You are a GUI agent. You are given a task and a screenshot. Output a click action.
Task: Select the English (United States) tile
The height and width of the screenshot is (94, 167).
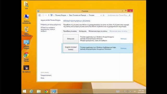71,48
